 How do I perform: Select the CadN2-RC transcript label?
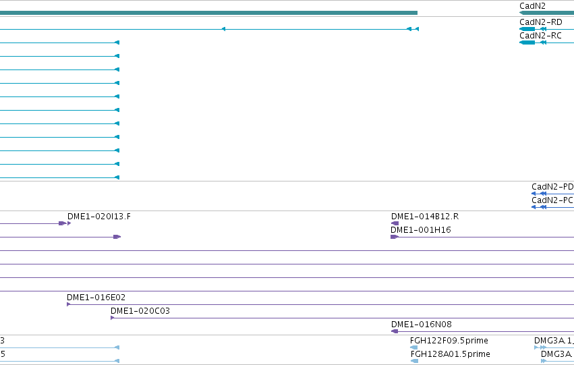(x=540, y=36)
